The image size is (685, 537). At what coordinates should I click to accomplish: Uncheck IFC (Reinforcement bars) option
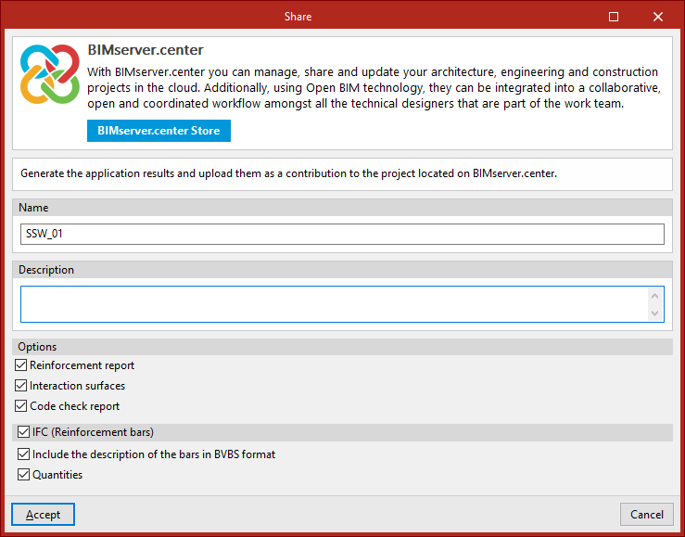[x=23, y=432]
